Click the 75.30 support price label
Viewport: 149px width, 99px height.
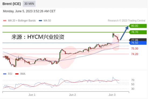(135, 49)
